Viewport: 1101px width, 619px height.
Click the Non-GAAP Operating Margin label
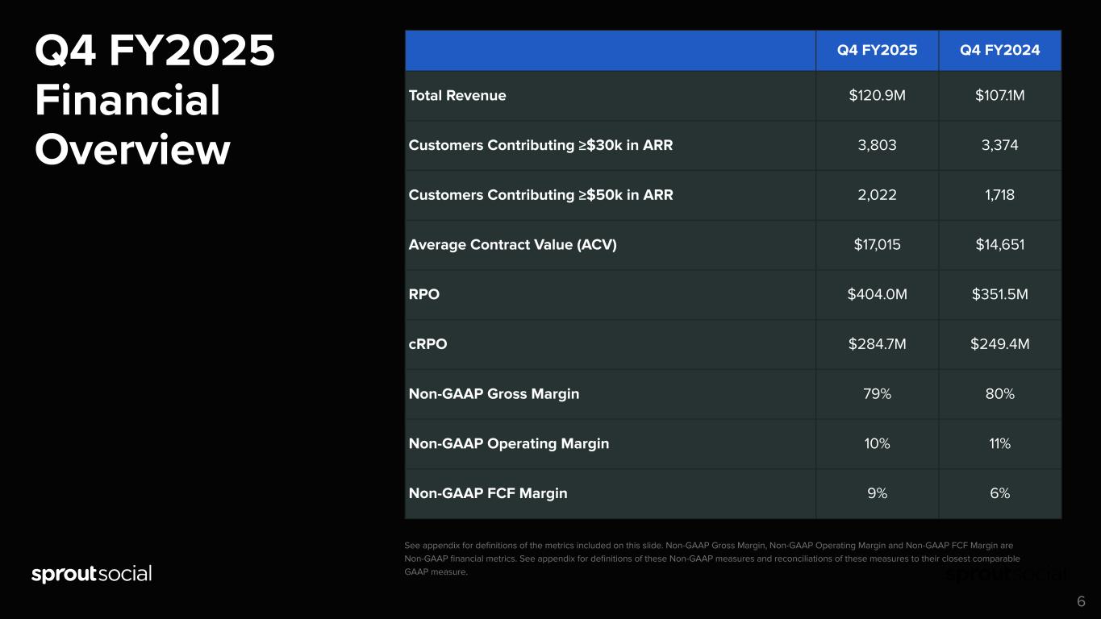click(508, 443)
